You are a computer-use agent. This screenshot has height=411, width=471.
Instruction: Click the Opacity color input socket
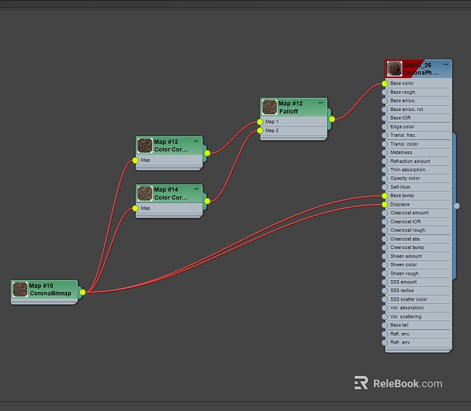click(384, 178)
